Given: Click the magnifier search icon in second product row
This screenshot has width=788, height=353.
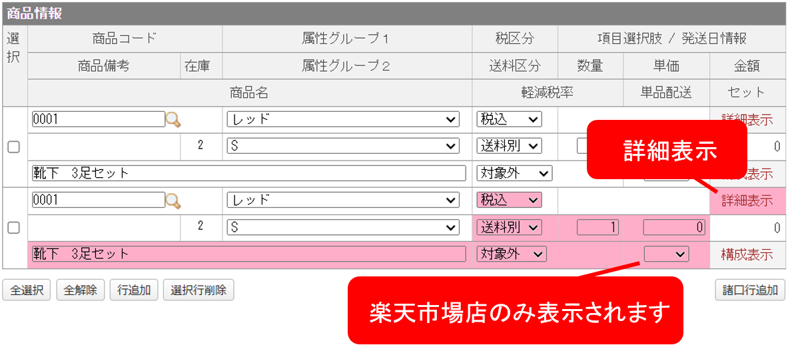Looking at the screenshot, I should tap(173, 200).
